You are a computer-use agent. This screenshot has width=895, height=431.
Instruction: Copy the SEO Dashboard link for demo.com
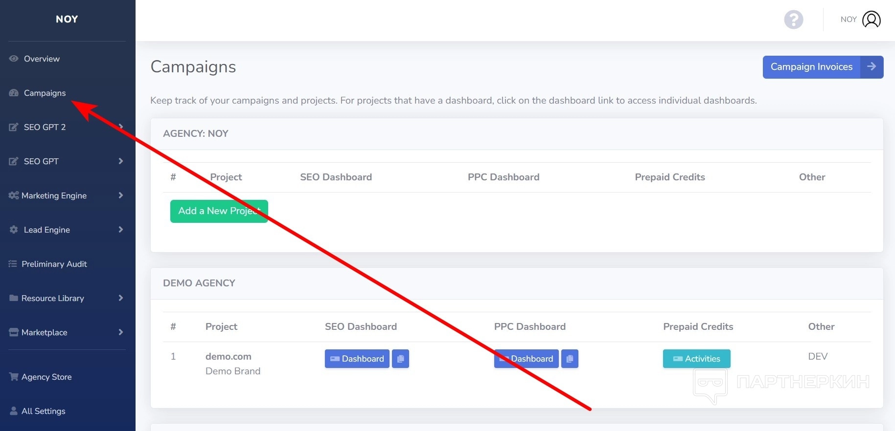[x=400, y=359]
